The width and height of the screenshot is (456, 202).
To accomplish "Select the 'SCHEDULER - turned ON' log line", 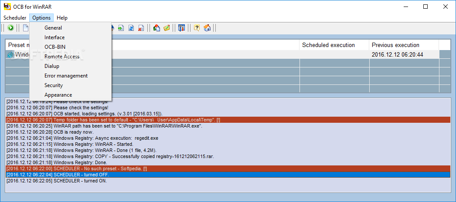I will coord(228,181).
